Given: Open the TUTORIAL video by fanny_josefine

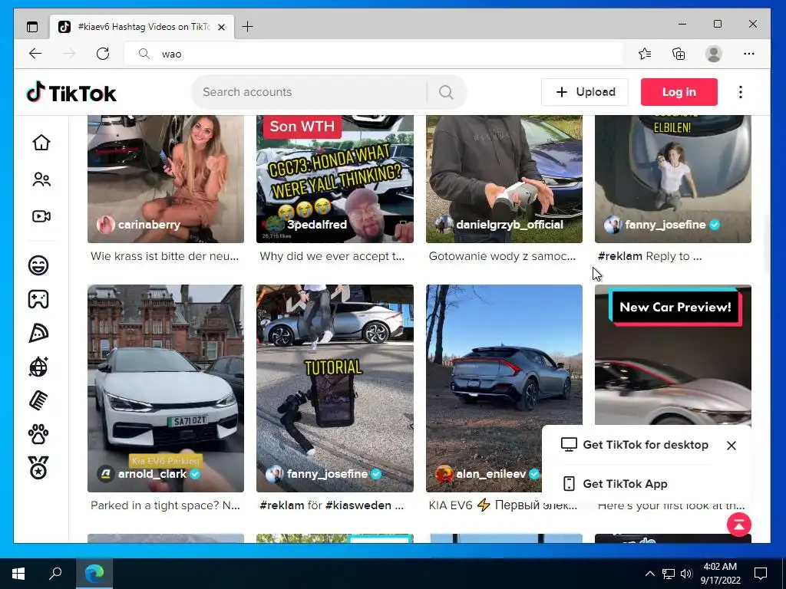Looking at the screenshot, I should point(335,388).
